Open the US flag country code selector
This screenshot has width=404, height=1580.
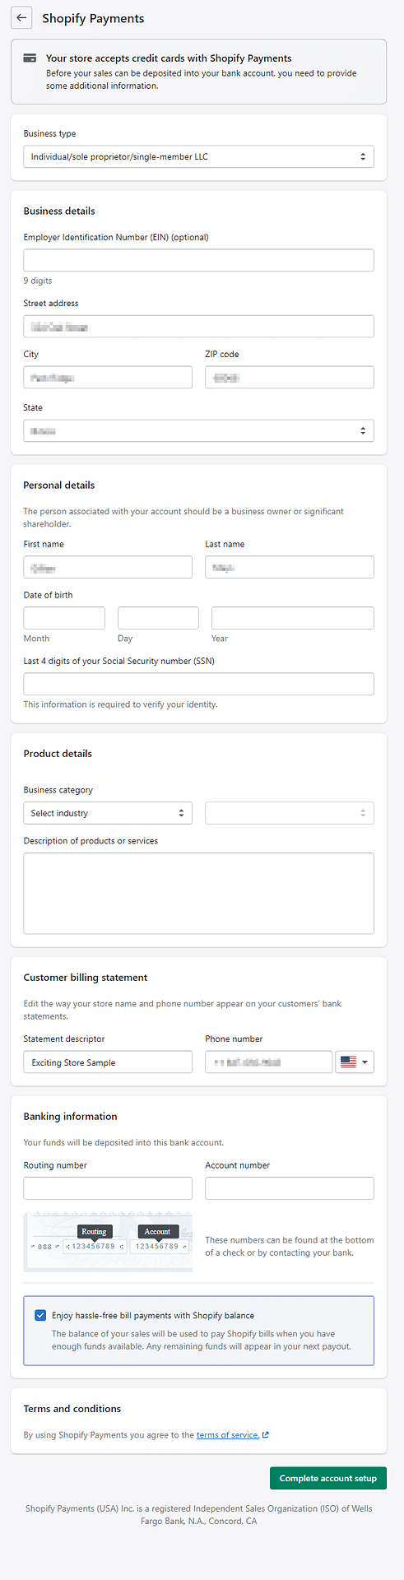click(x=355, y=1062)
